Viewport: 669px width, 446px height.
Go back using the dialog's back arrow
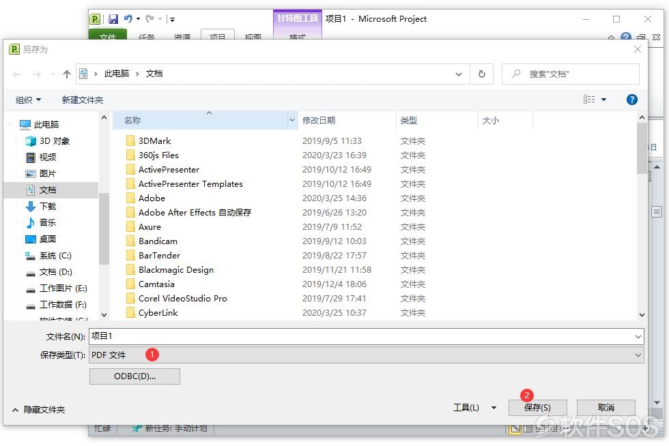pos(16,74)
